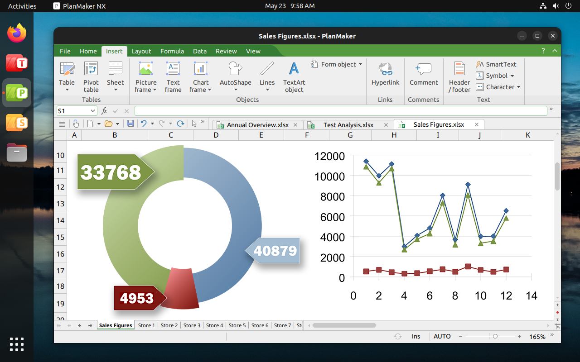580x362 pixels.
Task: Switch to Test Analysis.xlsx document tab
Action: click(348, 125)
